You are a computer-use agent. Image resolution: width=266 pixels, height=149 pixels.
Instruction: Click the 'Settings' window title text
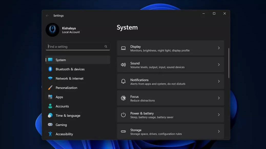(58, 16)
